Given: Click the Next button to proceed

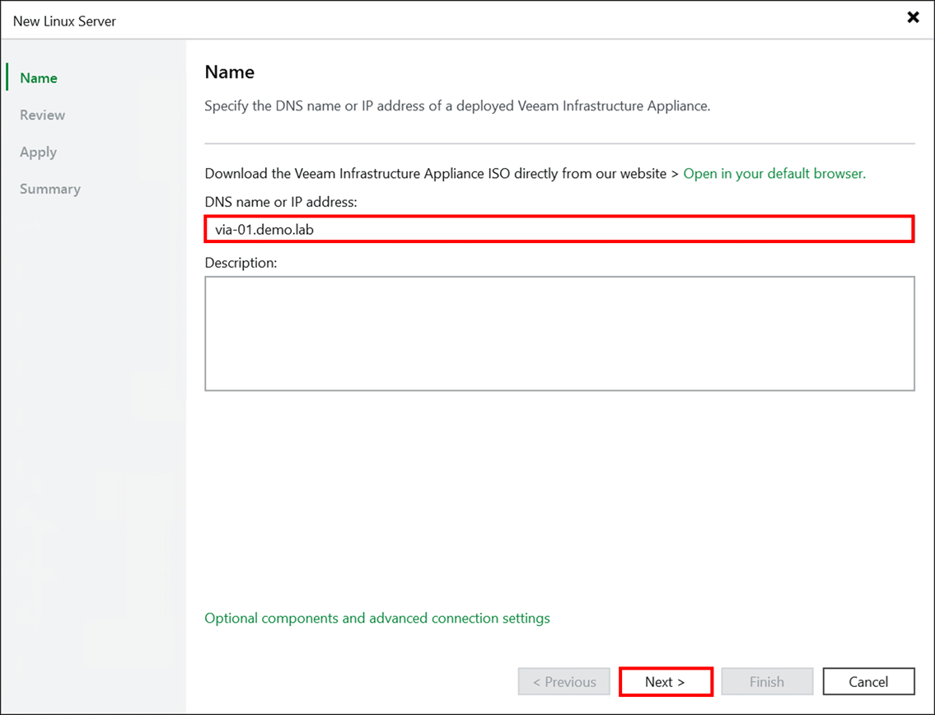Looking at the screenshot, I should pos(665,681).
